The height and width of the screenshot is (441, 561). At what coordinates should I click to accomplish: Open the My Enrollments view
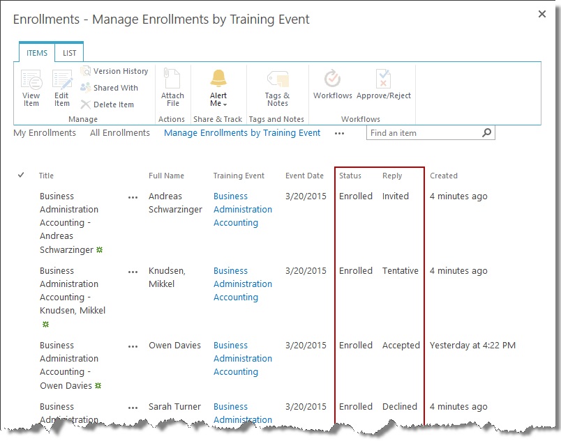(x=45, y=133)
